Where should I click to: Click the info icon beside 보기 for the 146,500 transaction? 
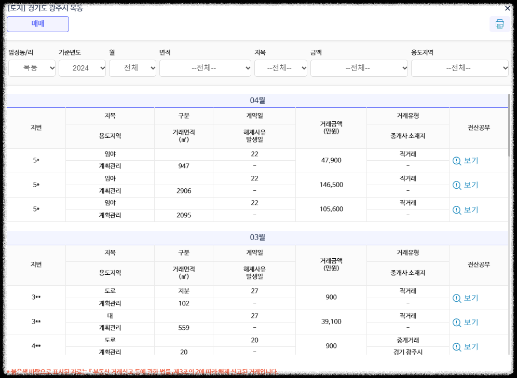coord(456,185)
